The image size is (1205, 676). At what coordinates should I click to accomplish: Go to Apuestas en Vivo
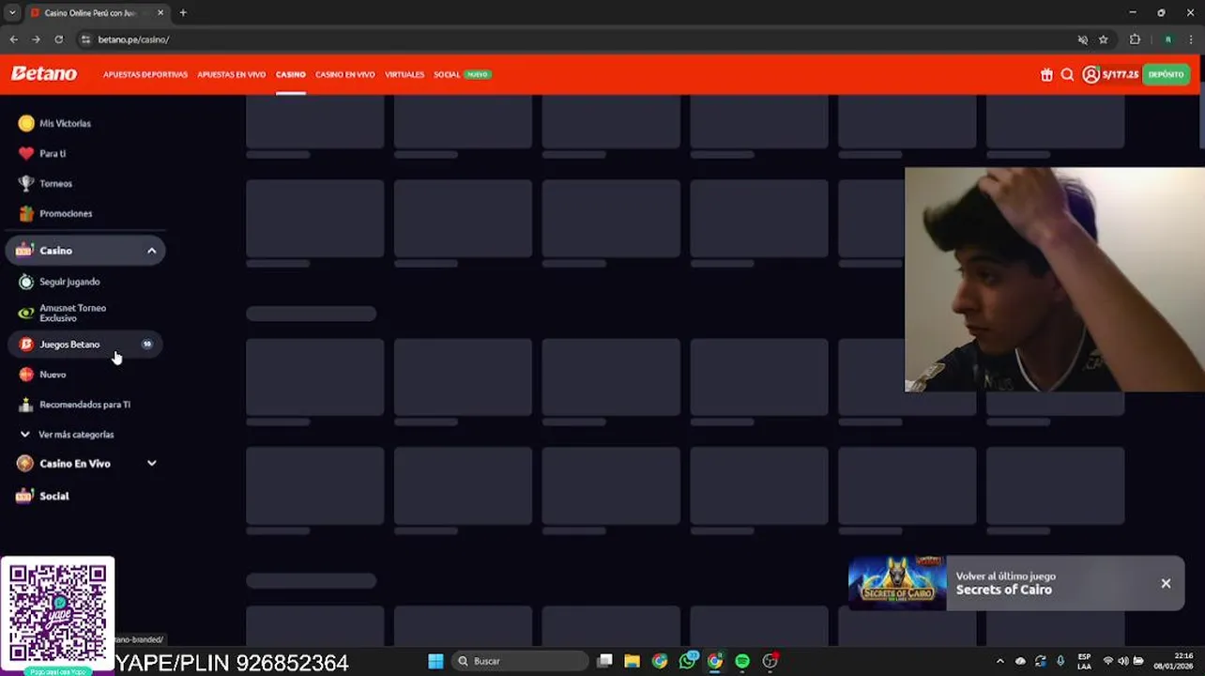[231, 74]
